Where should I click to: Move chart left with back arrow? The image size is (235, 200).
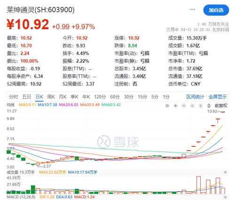pyautogui.click(x=192, y=106)
